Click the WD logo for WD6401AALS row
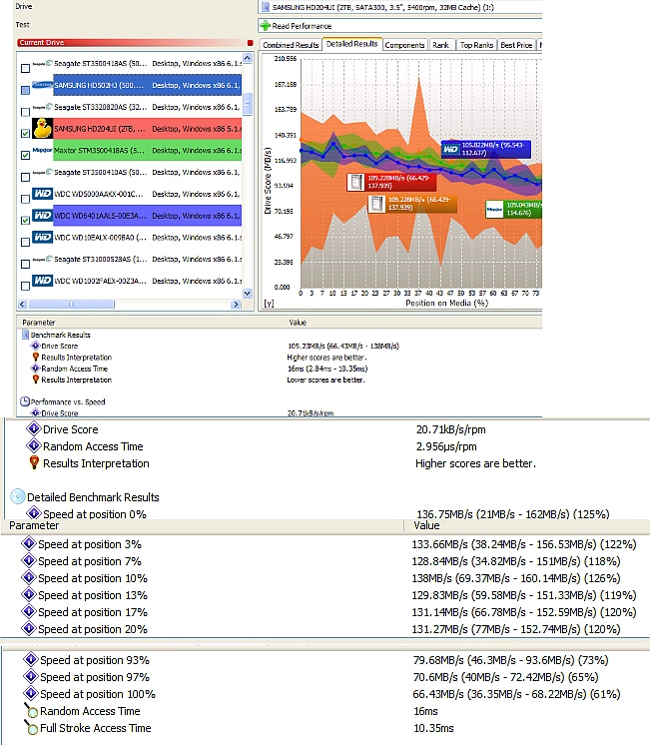This screenshot has width=650, height=745. click(x=42, y=216)
